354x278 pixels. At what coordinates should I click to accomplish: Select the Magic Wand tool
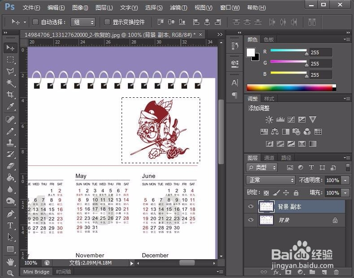10,83
